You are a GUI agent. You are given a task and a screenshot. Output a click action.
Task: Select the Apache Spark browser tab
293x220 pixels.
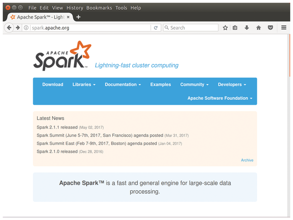[40, 17]
